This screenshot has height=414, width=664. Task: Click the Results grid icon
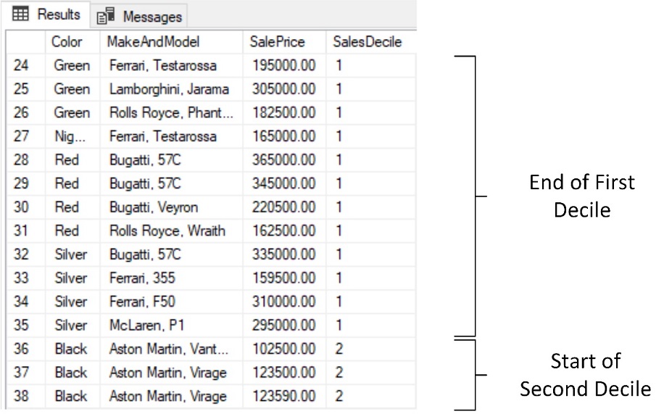click(x=21, y=15)
